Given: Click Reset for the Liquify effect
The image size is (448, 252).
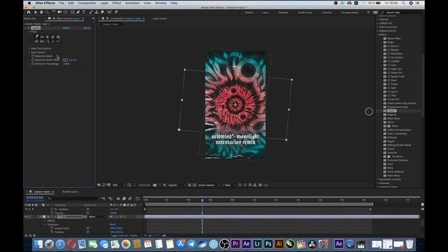Looking at the screenshot, I should click(66, 28).
